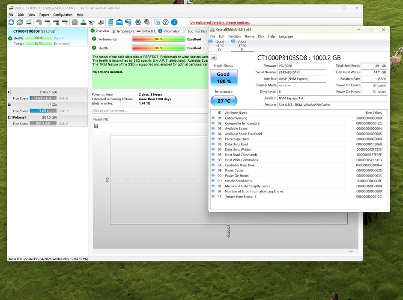The height and width of the screenshot is (300, 403).
Task: Select the C: disk tab showing 49 °C
Action: [219, 45]
